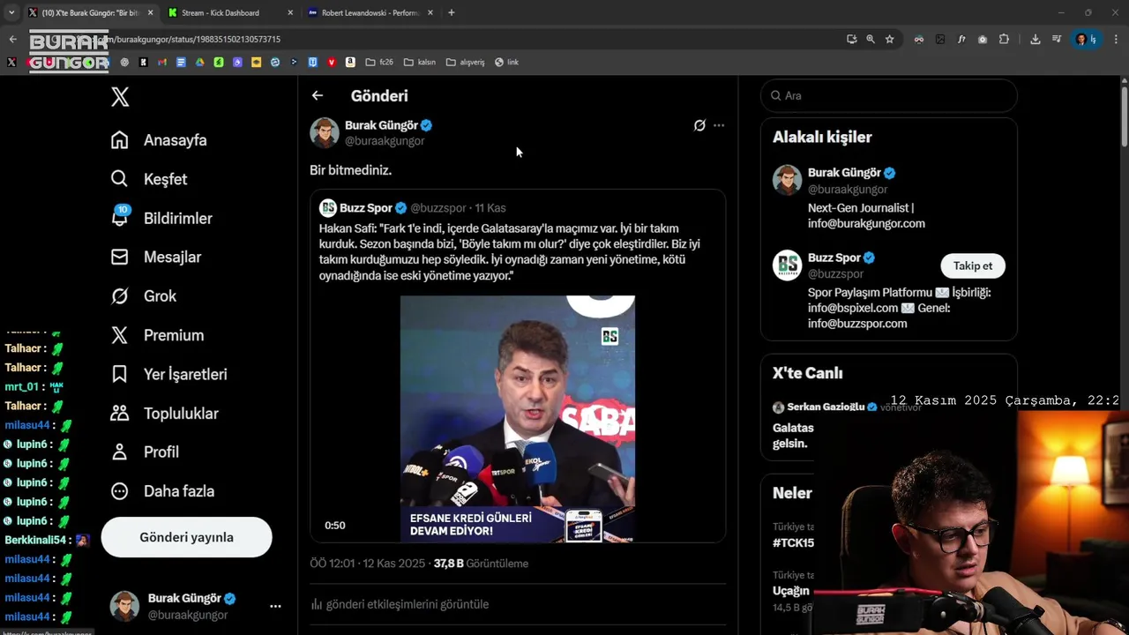Bookmark this page with the star

click(890, 39)
